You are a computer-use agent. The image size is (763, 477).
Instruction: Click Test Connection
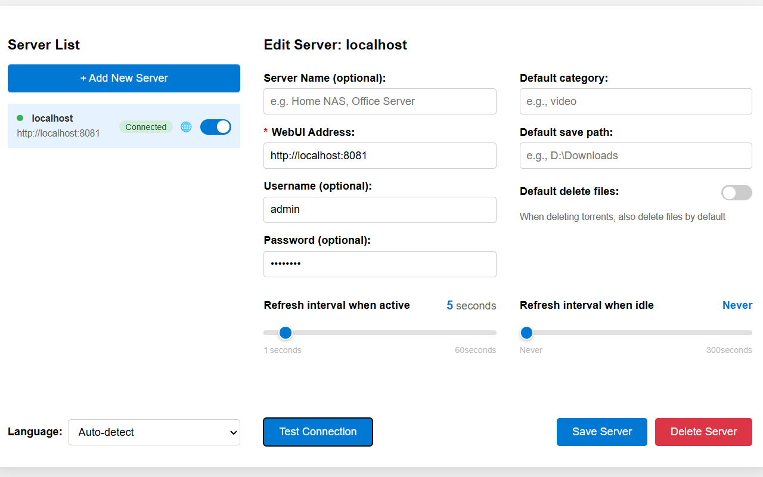click(318, 432)
